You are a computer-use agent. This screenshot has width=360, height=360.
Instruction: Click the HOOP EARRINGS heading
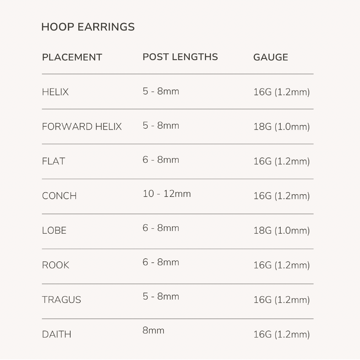[x=88, y=27]
